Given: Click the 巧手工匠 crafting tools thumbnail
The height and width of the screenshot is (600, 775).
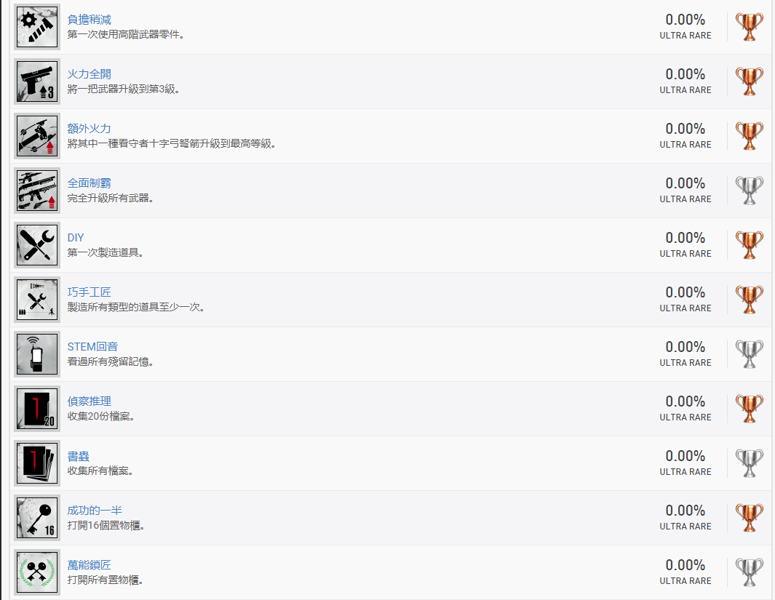Looking at the screenshot, I should pos(37,300).
